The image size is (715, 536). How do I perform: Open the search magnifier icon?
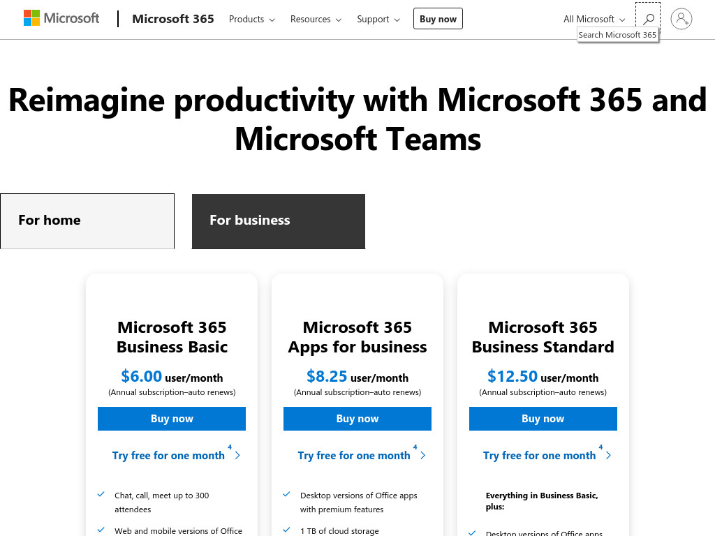click(648, 19)
